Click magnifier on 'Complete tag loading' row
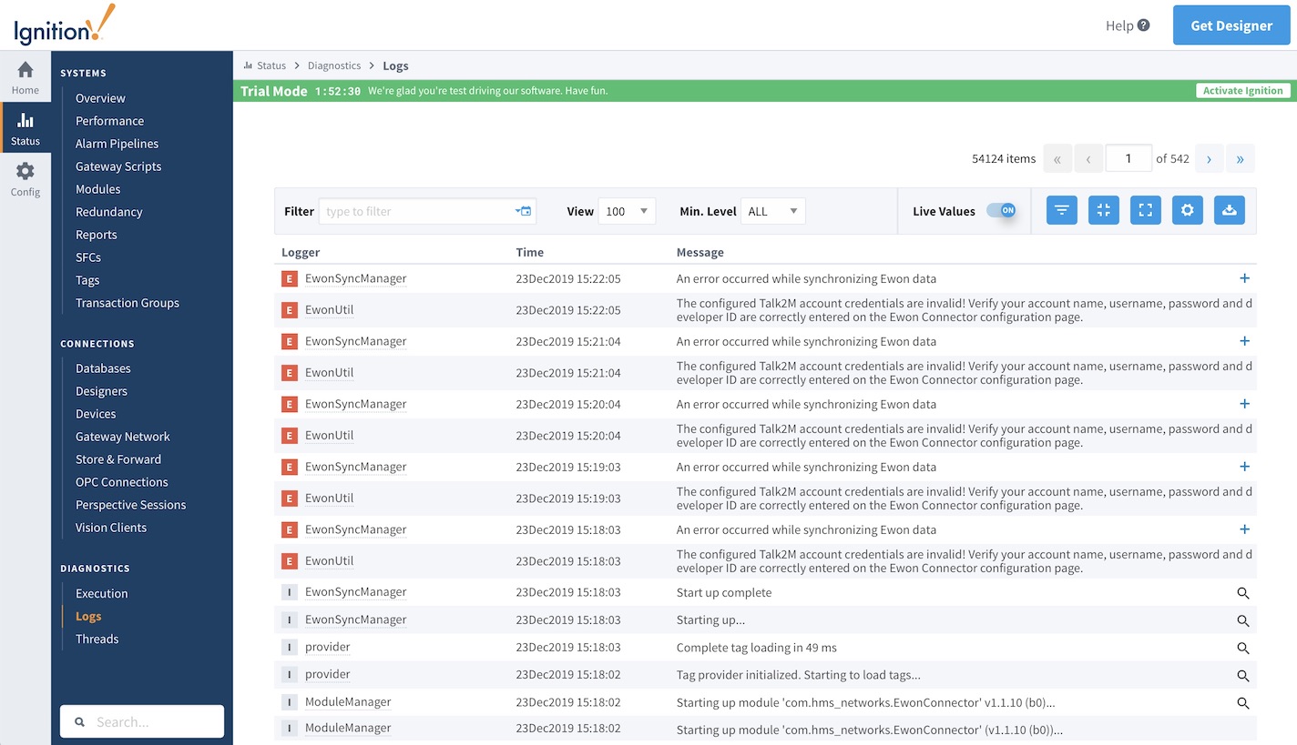The width and height of the screenshot is (1297, 745). (x=1243, y=649)
